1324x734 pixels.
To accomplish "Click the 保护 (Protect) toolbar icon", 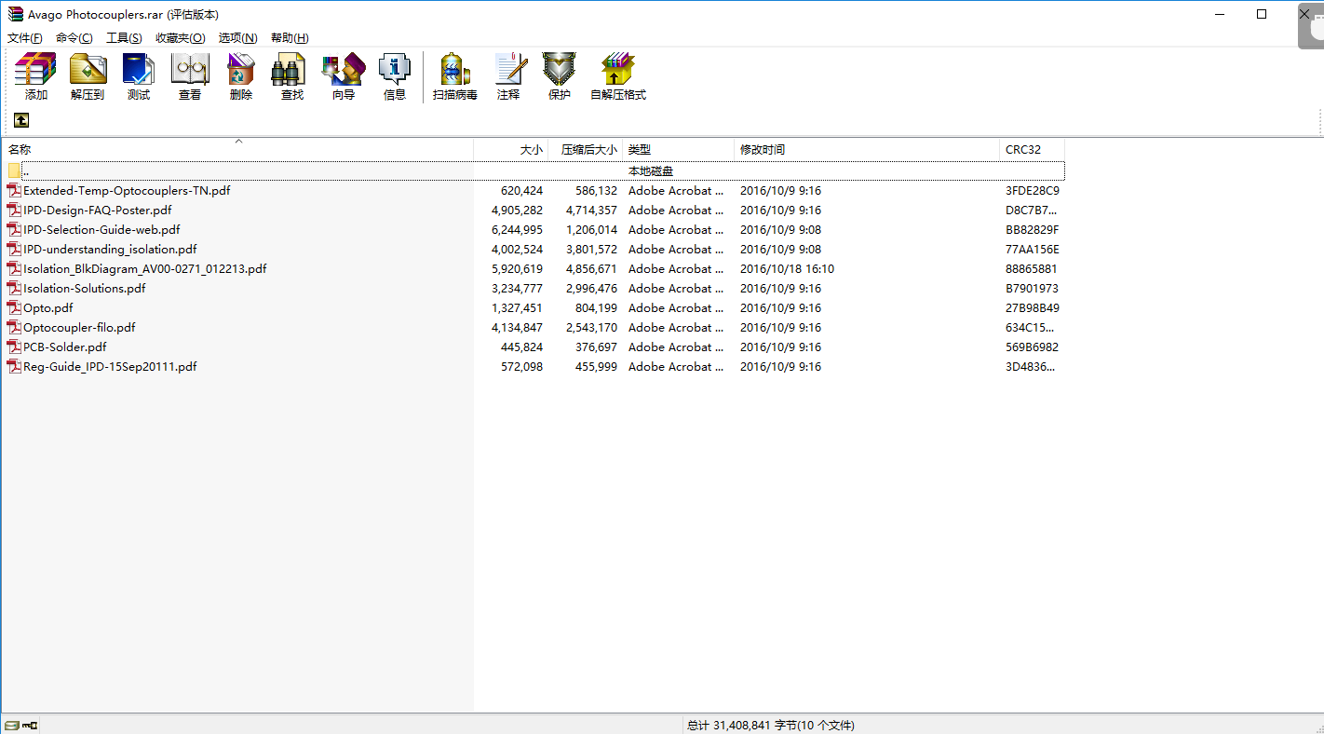I will (560, 70).
